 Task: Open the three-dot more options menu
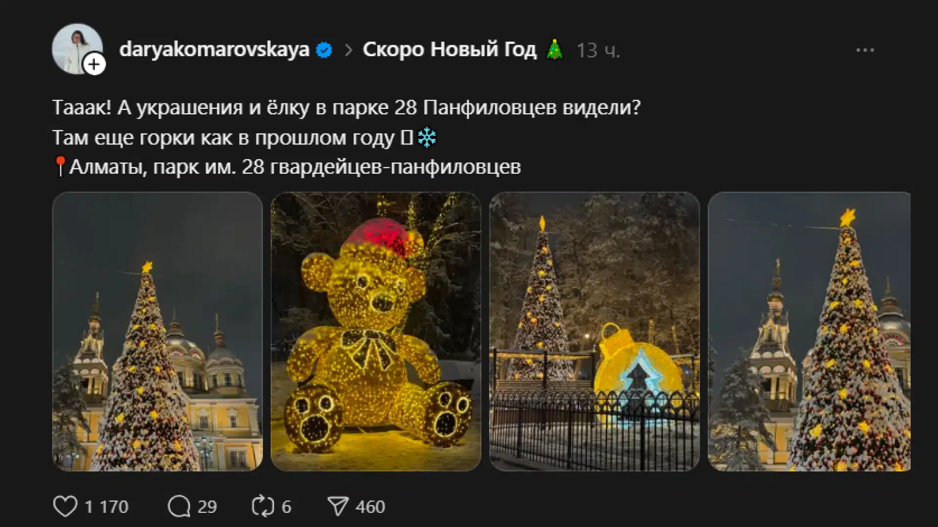865,50
